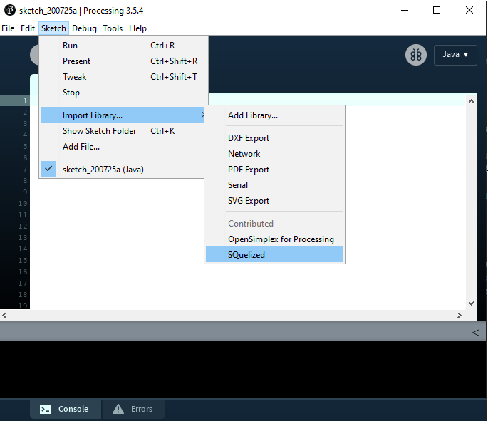This screenshot has width=488, height=421.
Task: Import the SVG Export library
Action: [274, 201]
